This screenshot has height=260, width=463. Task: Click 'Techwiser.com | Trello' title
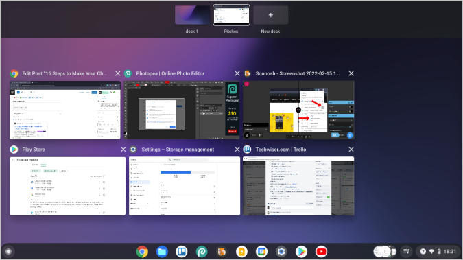(x=281, y=150)
